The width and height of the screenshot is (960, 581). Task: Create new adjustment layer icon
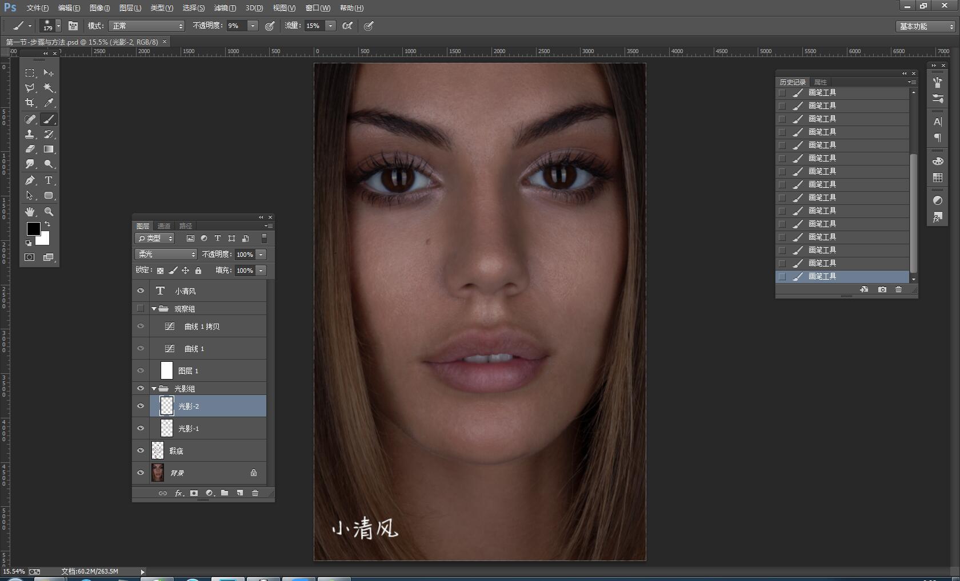click(210, 493)
